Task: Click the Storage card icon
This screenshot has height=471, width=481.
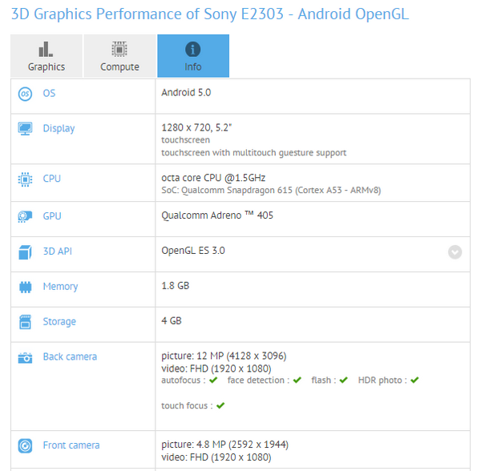Action: point(25,322)
